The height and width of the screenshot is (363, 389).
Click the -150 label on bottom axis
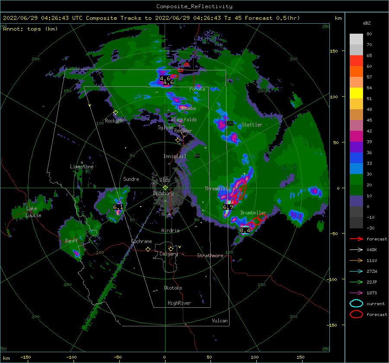[26, 357]
